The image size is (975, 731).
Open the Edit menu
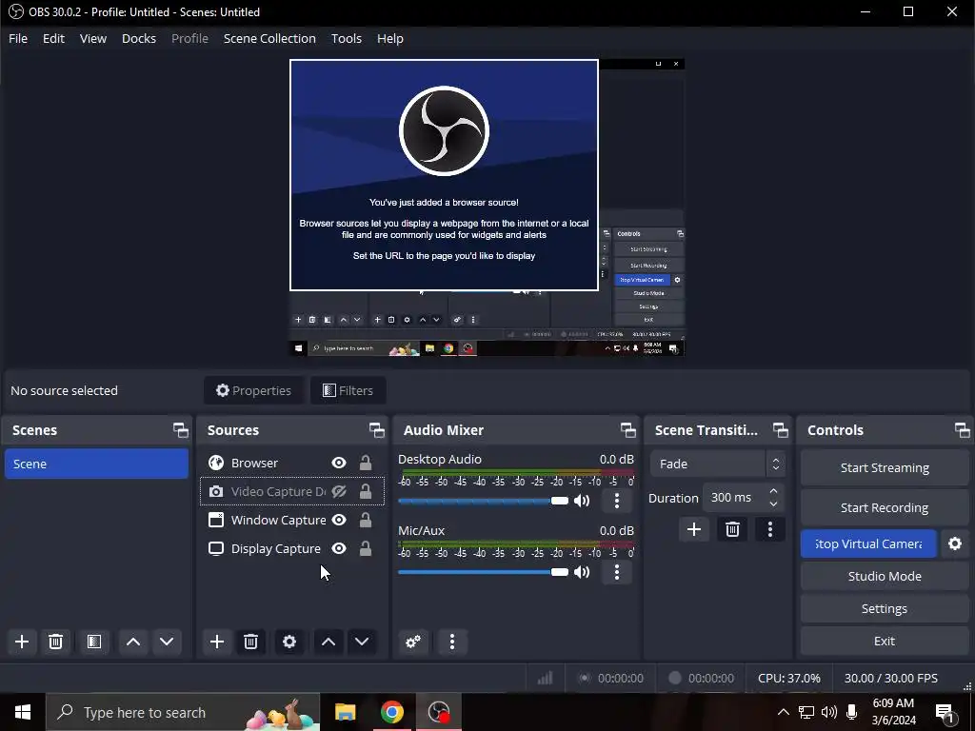point(53,38)
